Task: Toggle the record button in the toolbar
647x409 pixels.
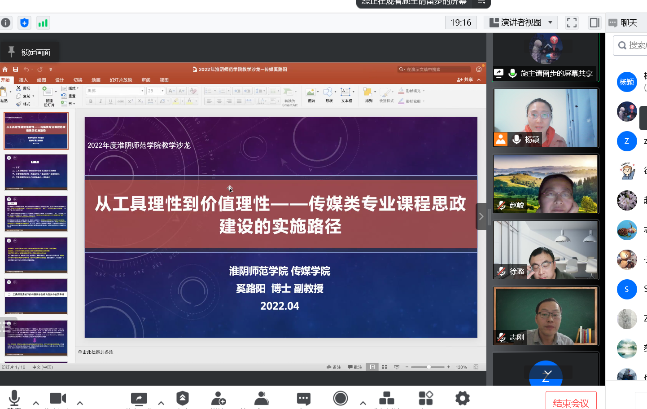Action: tap(341, 398)
